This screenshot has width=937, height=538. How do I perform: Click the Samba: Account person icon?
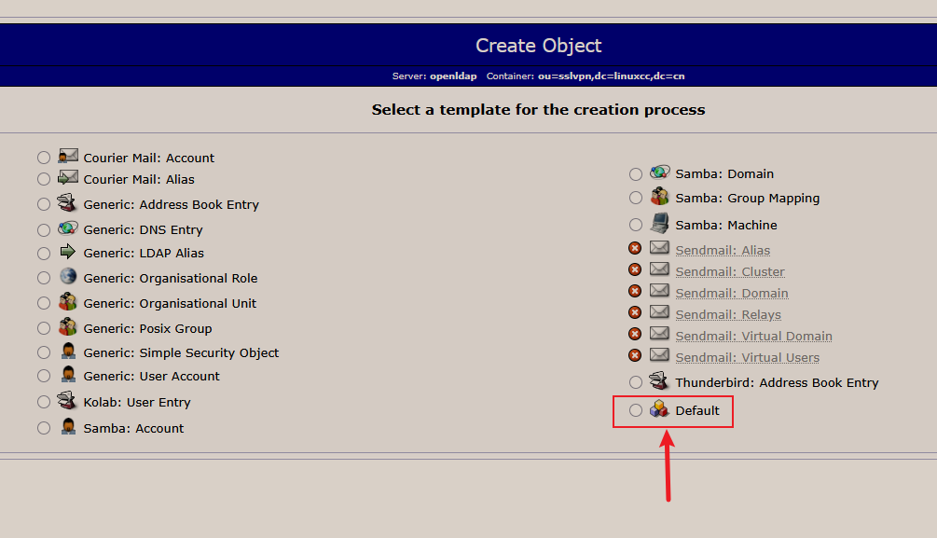coord(69,426)
